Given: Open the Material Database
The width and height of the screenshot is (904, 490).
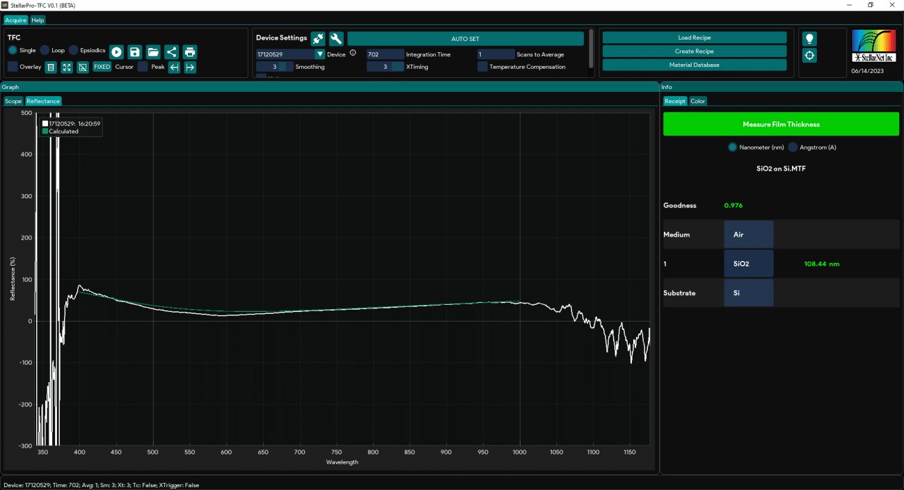Looking at the screenshot, I should (695, 65).
